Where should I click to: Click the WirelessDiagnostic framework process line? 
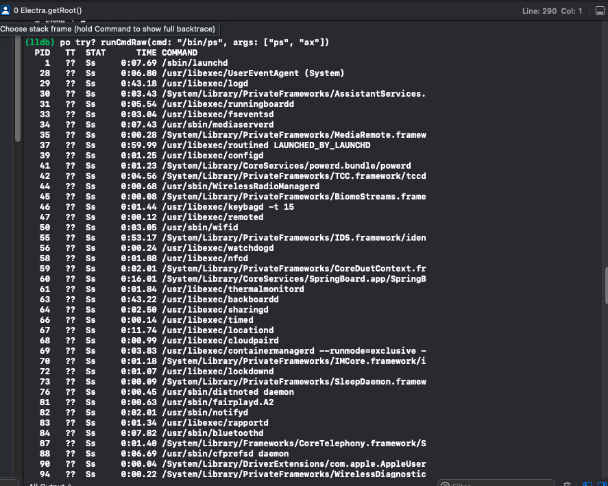pyautogui.click(x=294, y=474)
